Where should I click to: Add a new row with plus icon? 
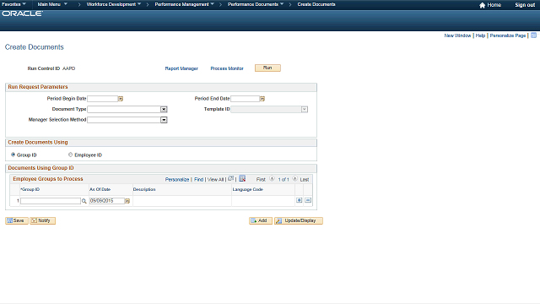click(x=300, y=200)
